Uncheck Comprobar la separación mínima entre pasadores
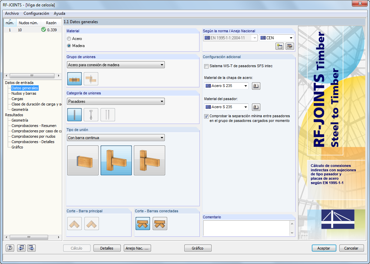Screen dimensions: 370x264 (x=207, y=116)
